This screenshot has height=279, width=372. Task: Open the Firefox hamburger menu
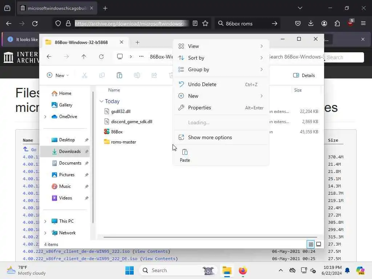pyautogui.click(x=363, y=24)
